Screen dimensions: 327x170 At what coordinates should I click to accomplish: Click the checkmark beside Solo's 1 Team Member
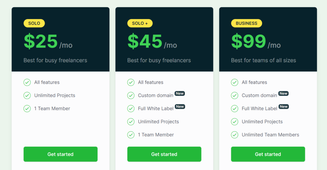tap(27, 108)
